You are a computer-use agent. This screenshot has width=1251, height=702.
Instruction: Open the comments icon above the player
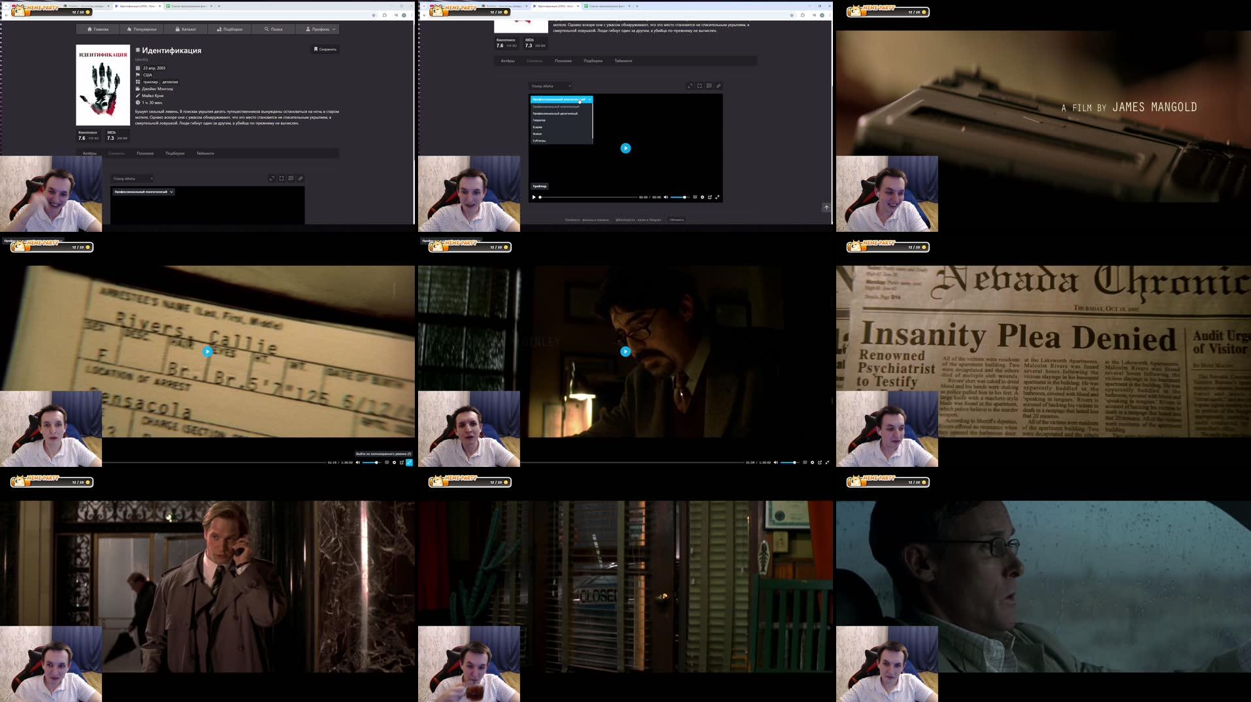coord(709,86)
